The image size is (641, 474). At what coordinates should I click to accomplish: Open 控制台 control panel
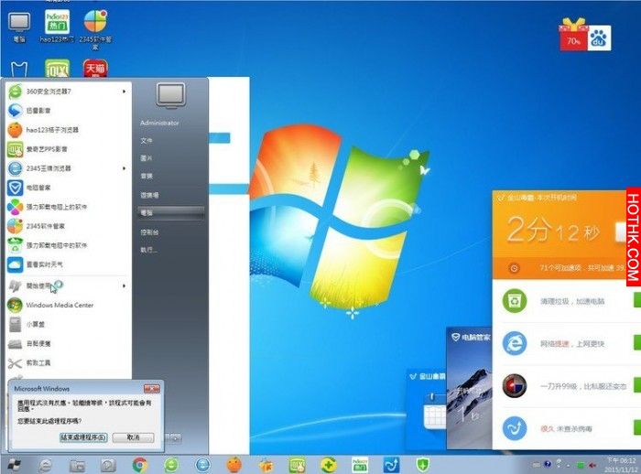point(149,232)
